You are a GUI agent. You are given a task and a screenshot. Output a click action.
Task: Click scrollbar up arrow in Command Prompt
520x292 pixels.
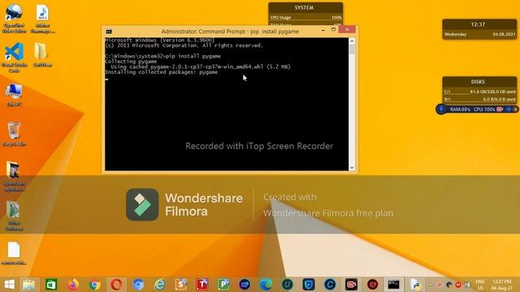pos(352,41)
